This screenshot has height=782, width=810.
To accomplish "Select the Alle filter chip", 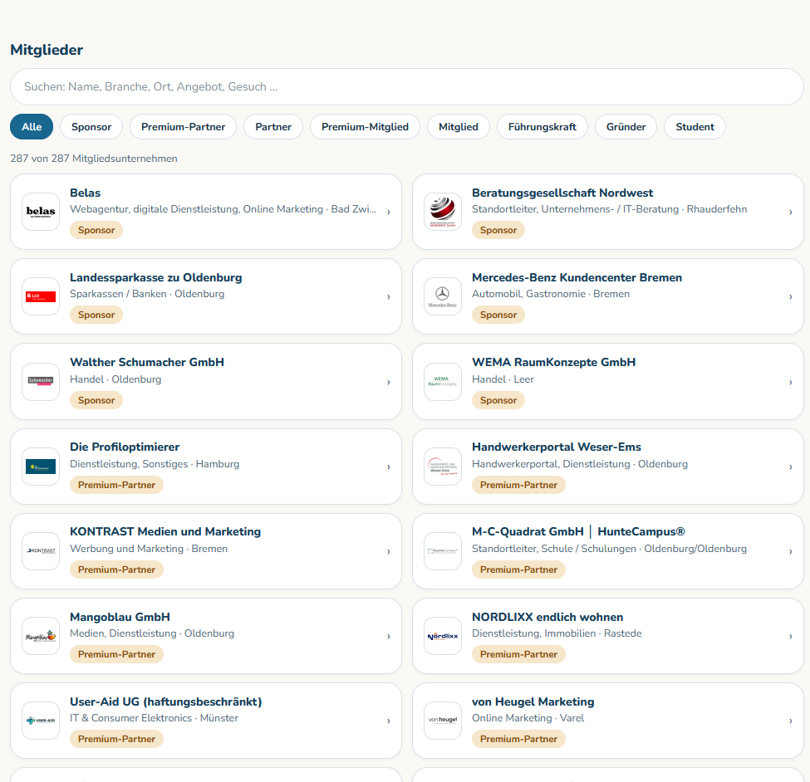I will [x=32, y=127].
